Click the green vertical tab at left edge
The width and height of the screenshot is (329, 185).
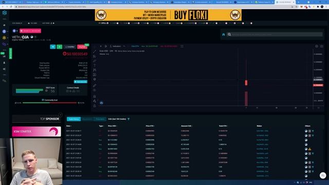[x=10, y=53]
